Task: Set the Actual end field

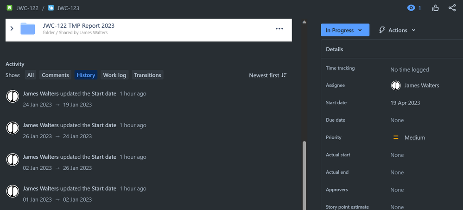Action: (x=397, y=172)
